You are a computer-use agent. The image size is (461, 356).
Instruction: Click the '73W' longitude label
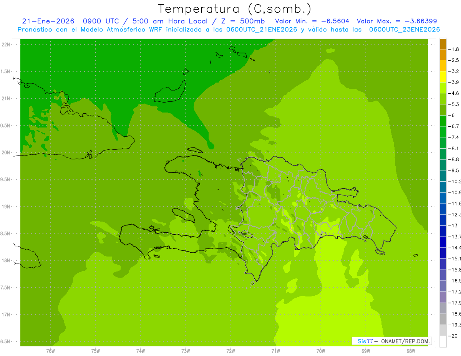[186, 351]
